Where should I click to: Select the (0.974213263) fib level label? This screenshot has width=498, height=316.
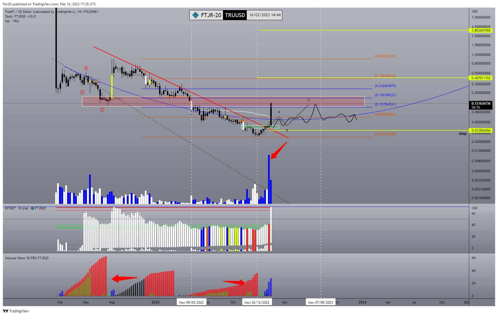pos(385,56)
